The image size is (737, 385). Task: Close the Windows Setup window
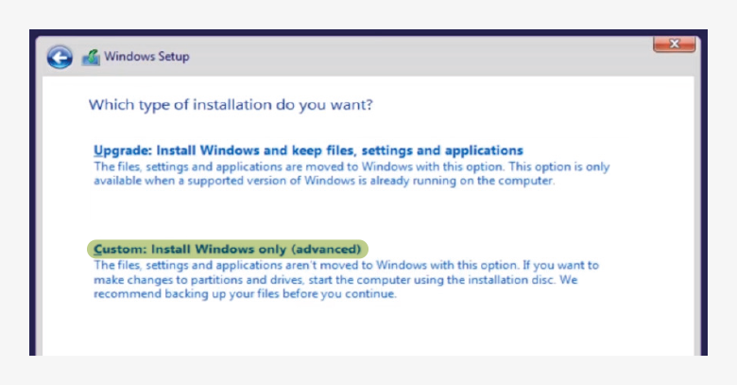coord(674,44)
